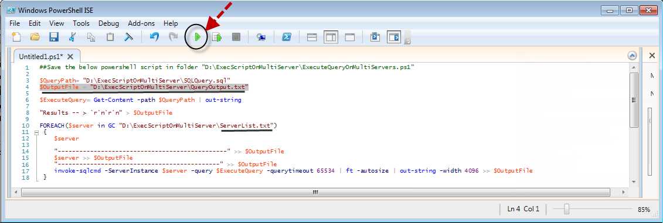Image resolution: width=663 pixels, height=223 pixels.
Task: Click vertical scrollbar up arrow
Action: (634, 67)
